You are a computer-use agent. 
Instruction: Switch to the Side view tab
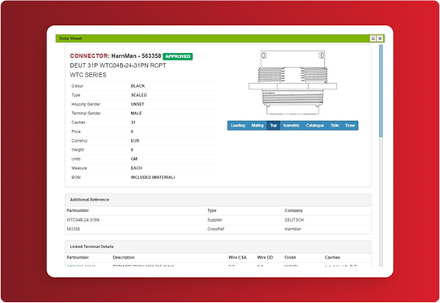pyautogui.click(x=335, y=126)
